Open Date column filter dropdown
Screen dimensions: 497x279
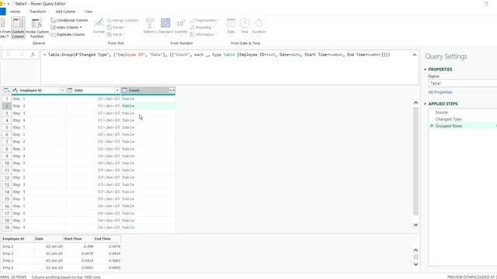click(x=117, y=91)
